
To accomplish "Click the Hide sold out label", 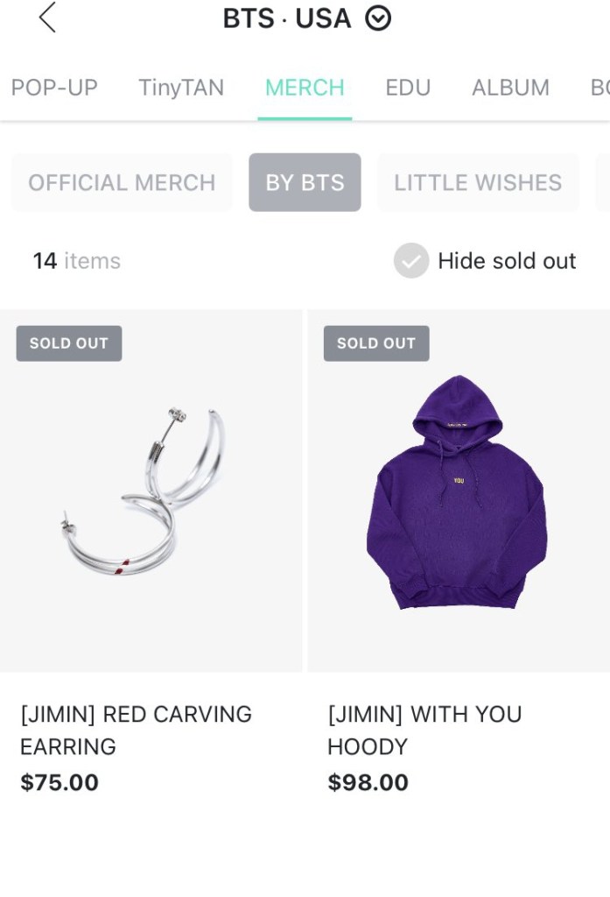I will tap(507, 261).
